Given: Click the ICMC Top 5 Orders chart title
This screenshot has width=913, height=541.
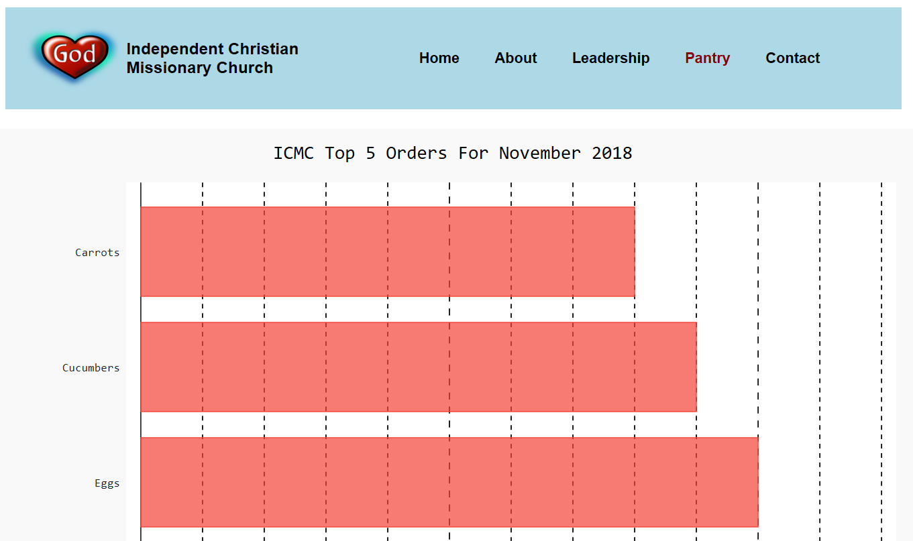Looking at the screenshot, I should coord(452,154).
